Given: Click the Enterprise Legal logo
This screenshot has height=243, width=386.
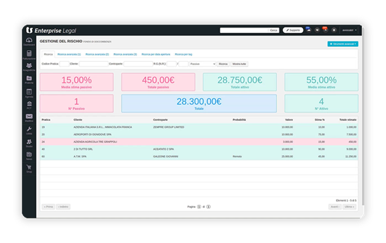Looking at the screenshot, I should (x=51, y=30).
